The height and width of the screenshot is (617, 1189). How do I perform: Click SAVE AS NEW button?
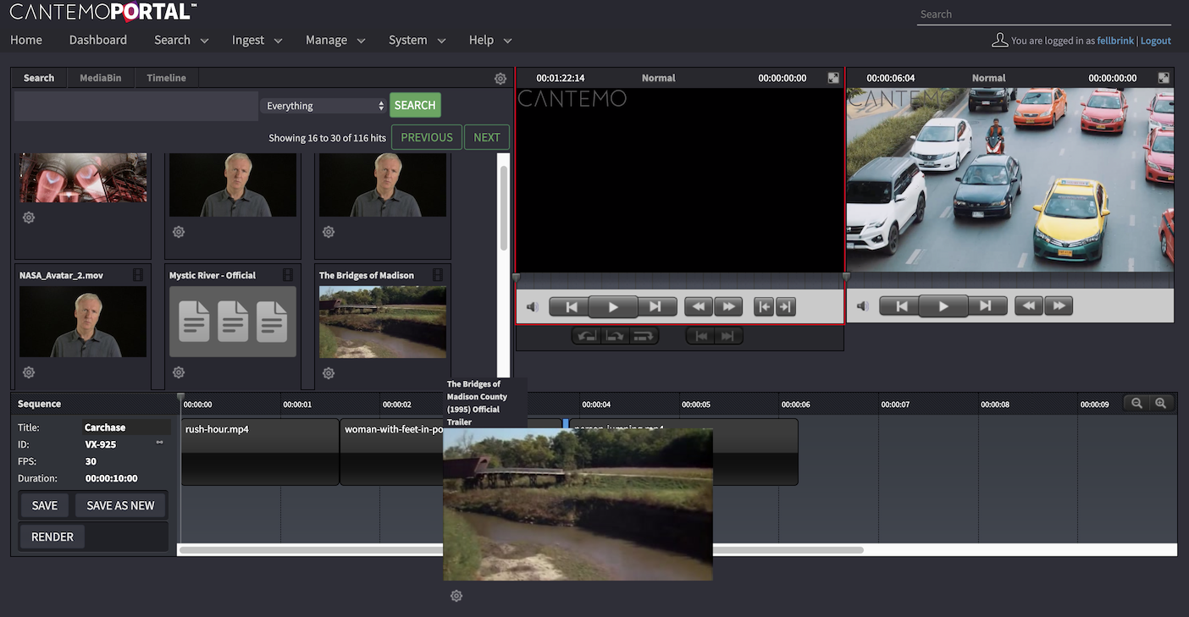coord(121,505)
